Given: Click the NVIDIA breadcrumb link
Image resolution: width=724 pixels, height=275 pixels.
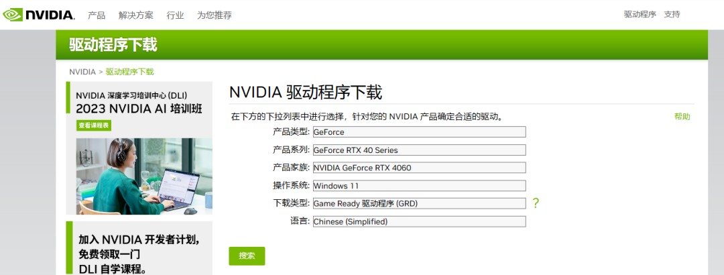Looking at the screenshot, I should (82, 72).
